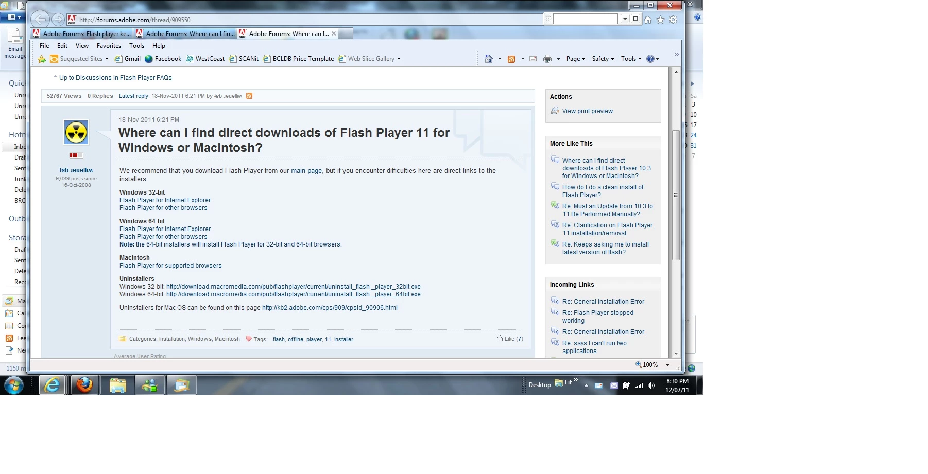The width and height of the screenshot is (928, 474).
Task: Click the volume speaker tray icon
Action: tap(651, 385)
